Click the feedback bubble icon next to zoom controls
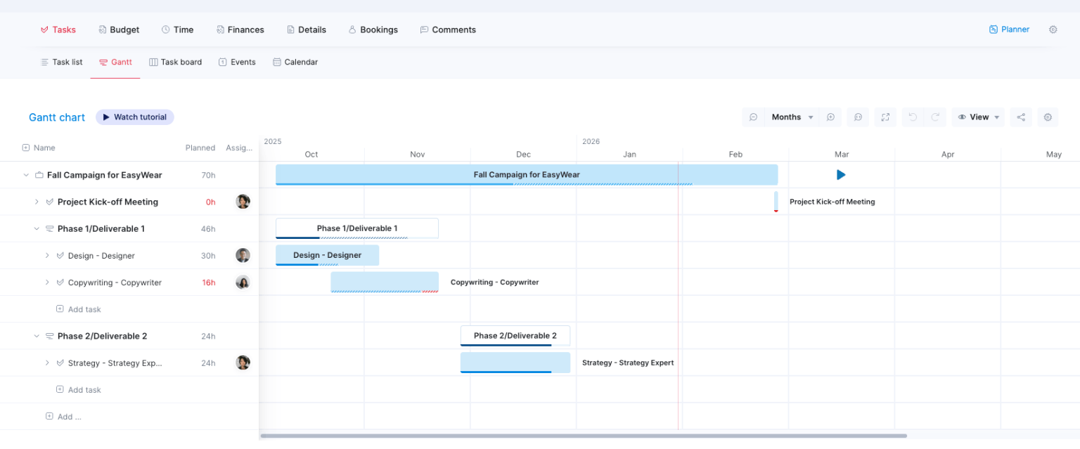This screenshot has height=449, width=1080. pyautogui.click(x=858, y=117)
